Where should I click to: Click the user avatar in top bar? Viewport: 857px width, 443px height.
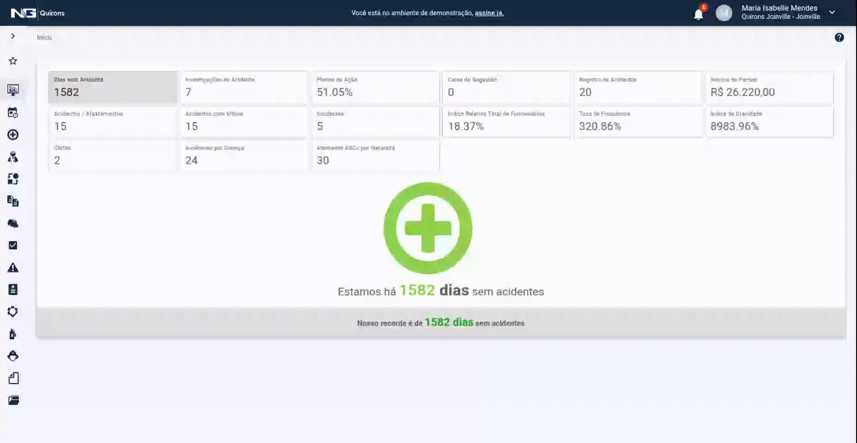(723, 13)
